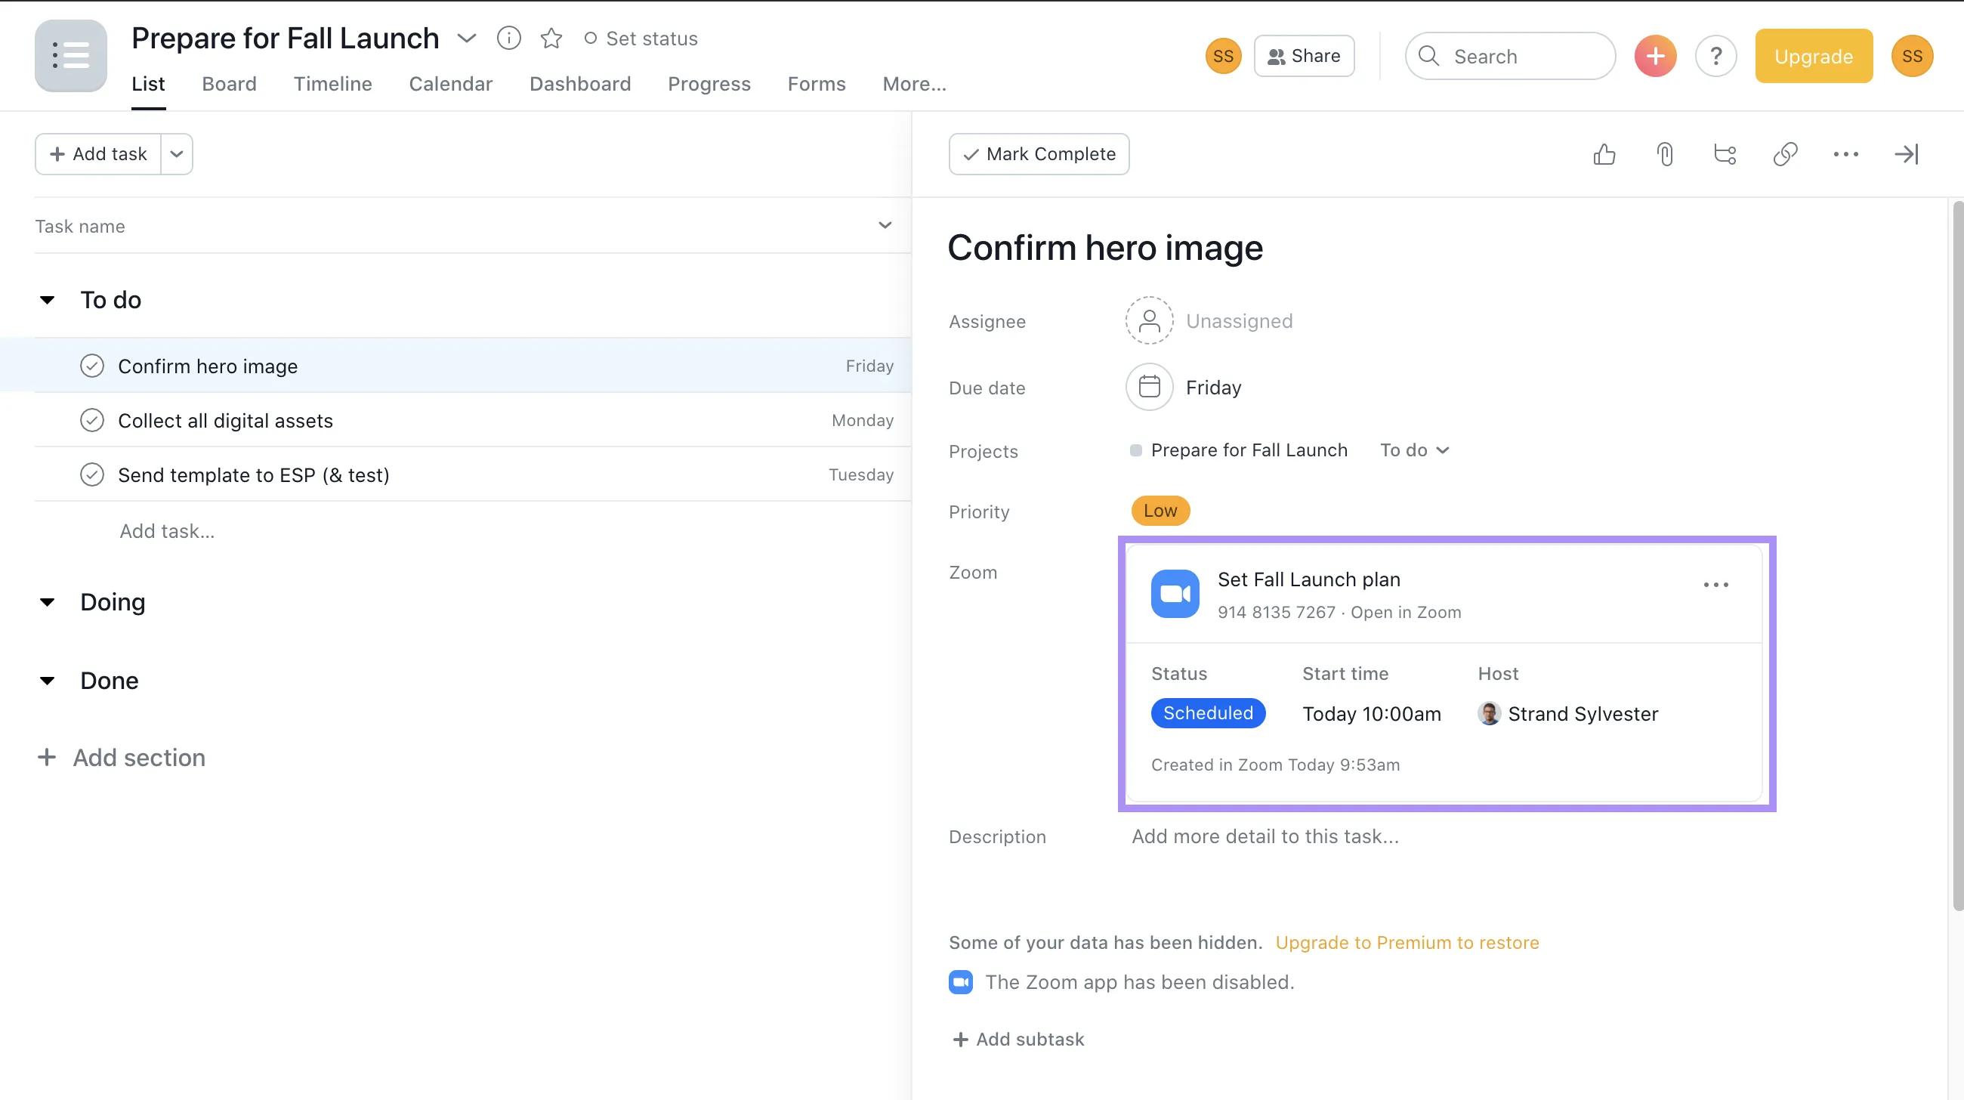
Task: Click Upgrade to Premium to restore link
Action: [x=1407, y=943]
